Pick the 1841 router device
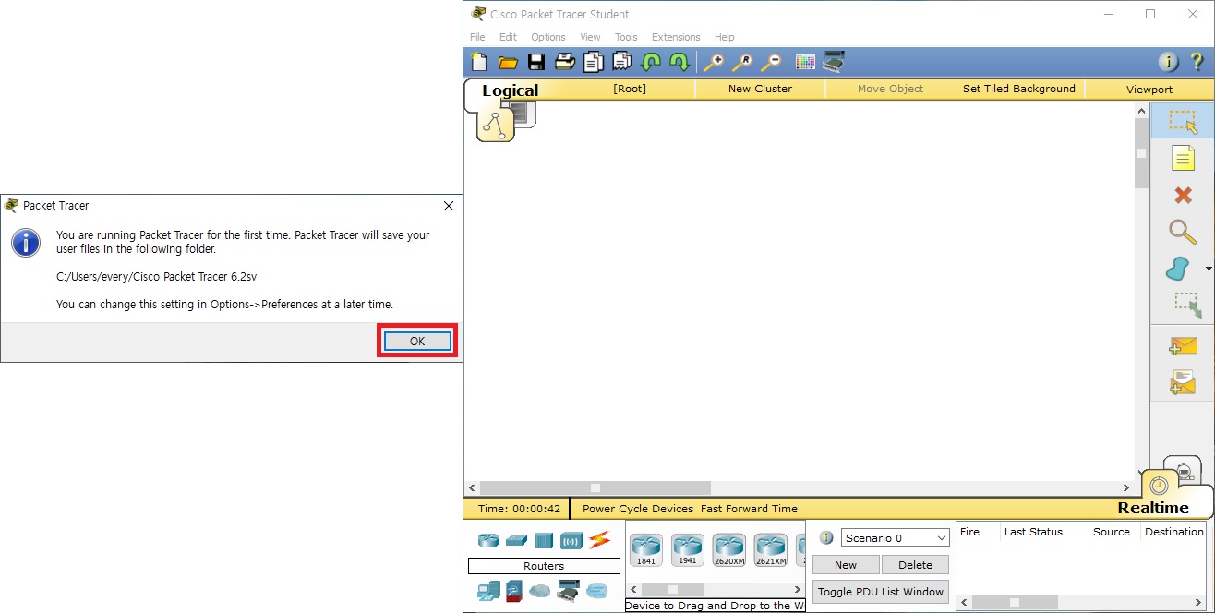This screenshot has height=613, width=1215. (x=646, y=550)
